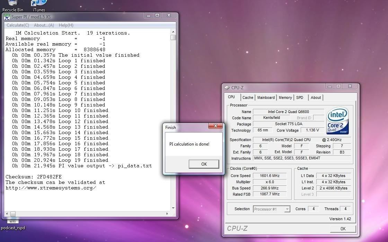Maximize the Super PI window
This screenshot has width=388, height=242.
(157, 16)
